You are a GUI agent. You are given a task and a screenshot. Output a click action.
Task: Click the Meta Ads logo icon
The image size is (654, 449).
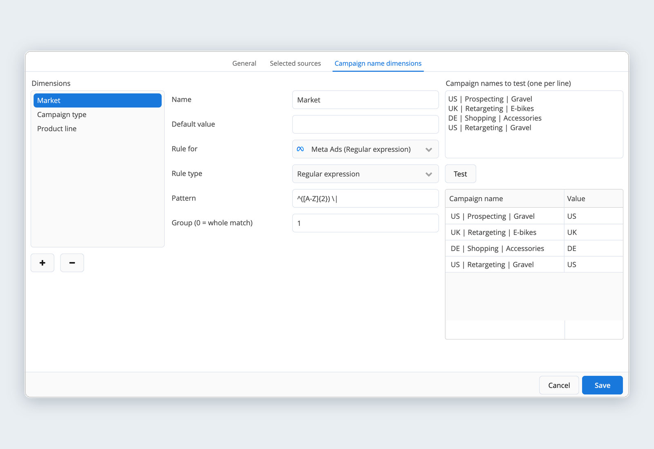[x=300, y=149]
